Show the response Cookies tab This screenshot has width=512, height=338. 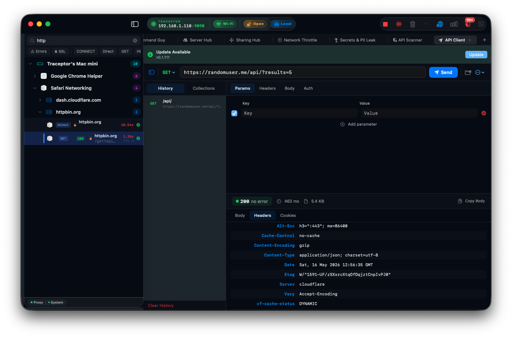(x=288, y=215)
